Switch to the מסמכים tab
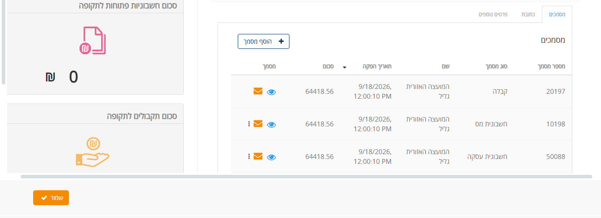The width and height of the screenshot is (601, 218). (x=557, y=15)
